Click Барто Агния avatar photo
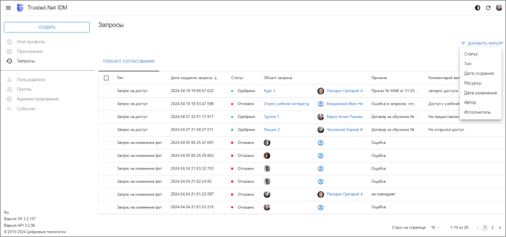Image resolution: width=506 pixels, height=237 pixels. pos(321,117)
